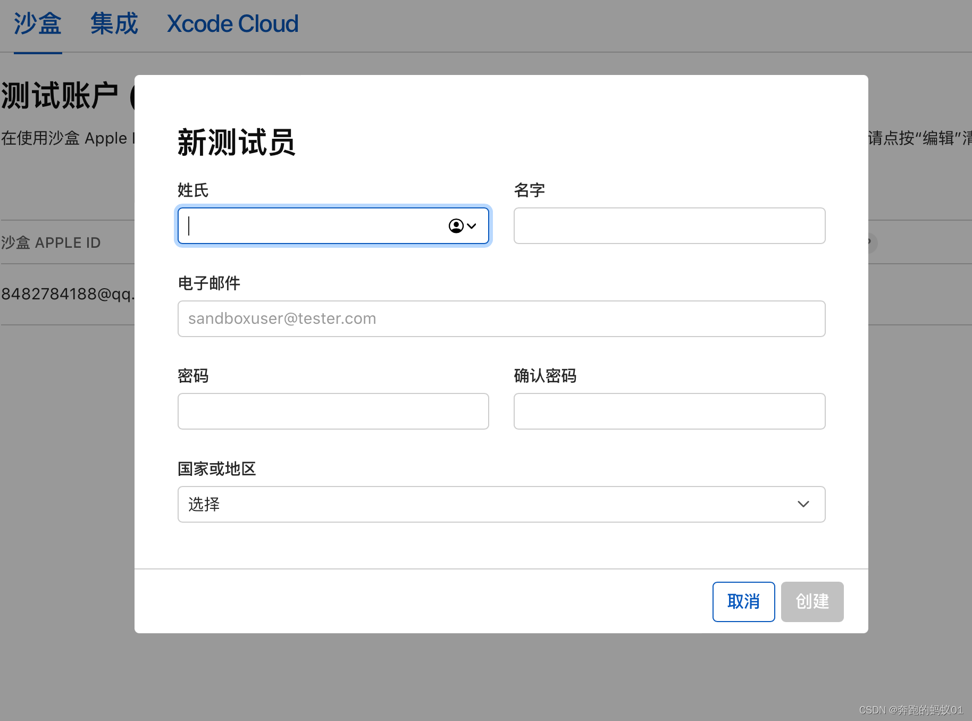Screen dimensions: 972x721
Task: Click the 密码 password field
Action: pos(333,411)
